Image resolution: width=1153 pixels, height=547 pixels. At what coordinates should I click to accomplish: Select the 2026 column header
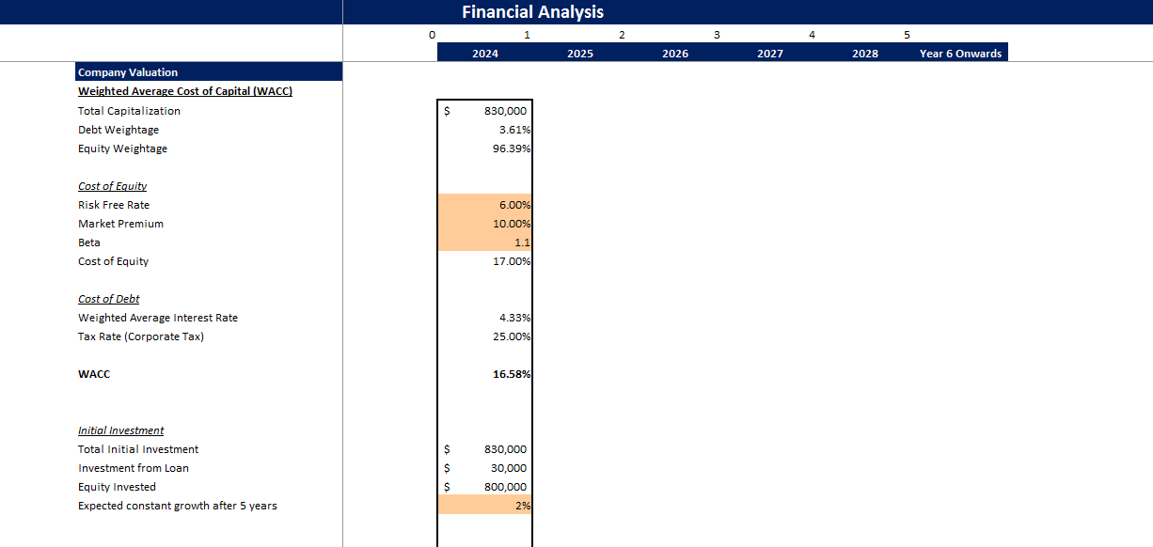click(674, 53)
